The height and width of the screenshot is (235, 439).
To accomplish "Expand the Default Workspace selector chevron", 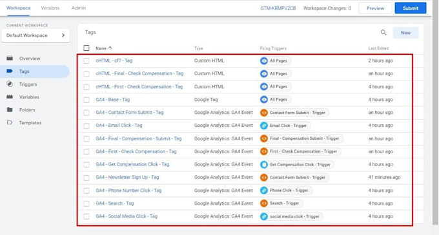I will coord(63,35).
